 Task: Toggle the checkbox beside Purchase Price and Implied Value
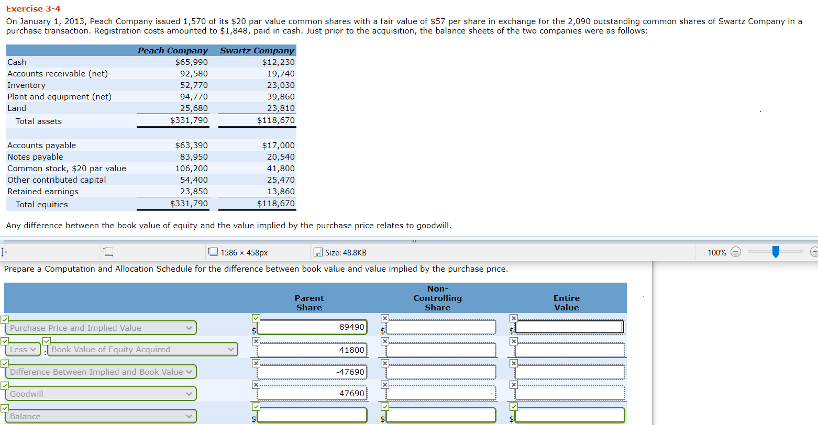pyautogui.click(x=5, y=319)
